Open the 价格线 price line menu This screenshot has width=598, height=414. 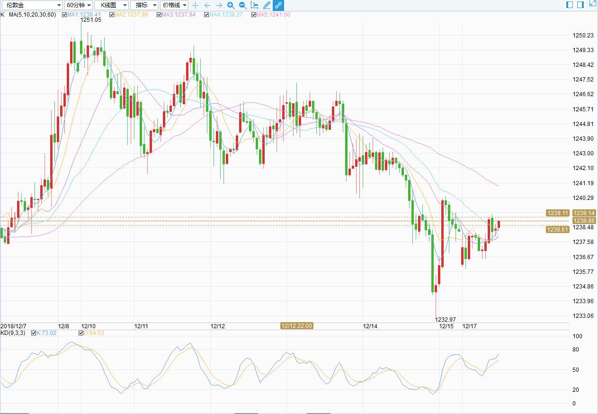tap(174, 5)
